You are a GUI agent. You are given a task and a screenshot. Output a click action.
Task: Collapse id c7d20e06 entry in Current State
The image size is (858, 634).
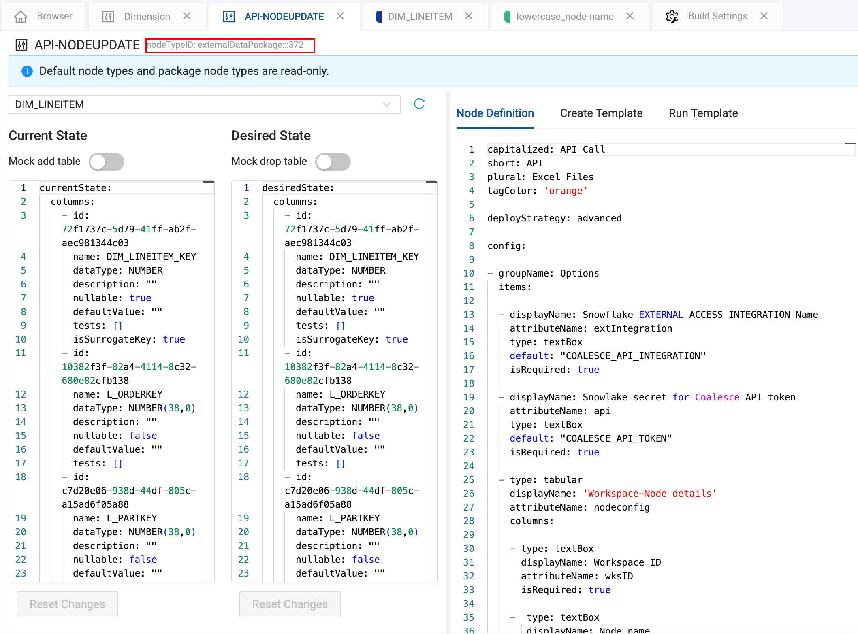coord(65,477)
